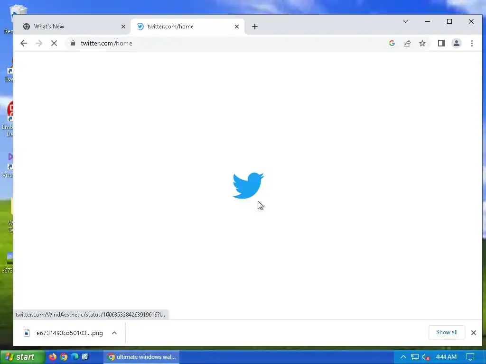This screenshot has height=364, width=486.
Task: Open the network tray icon
Action: pos(414,357)
